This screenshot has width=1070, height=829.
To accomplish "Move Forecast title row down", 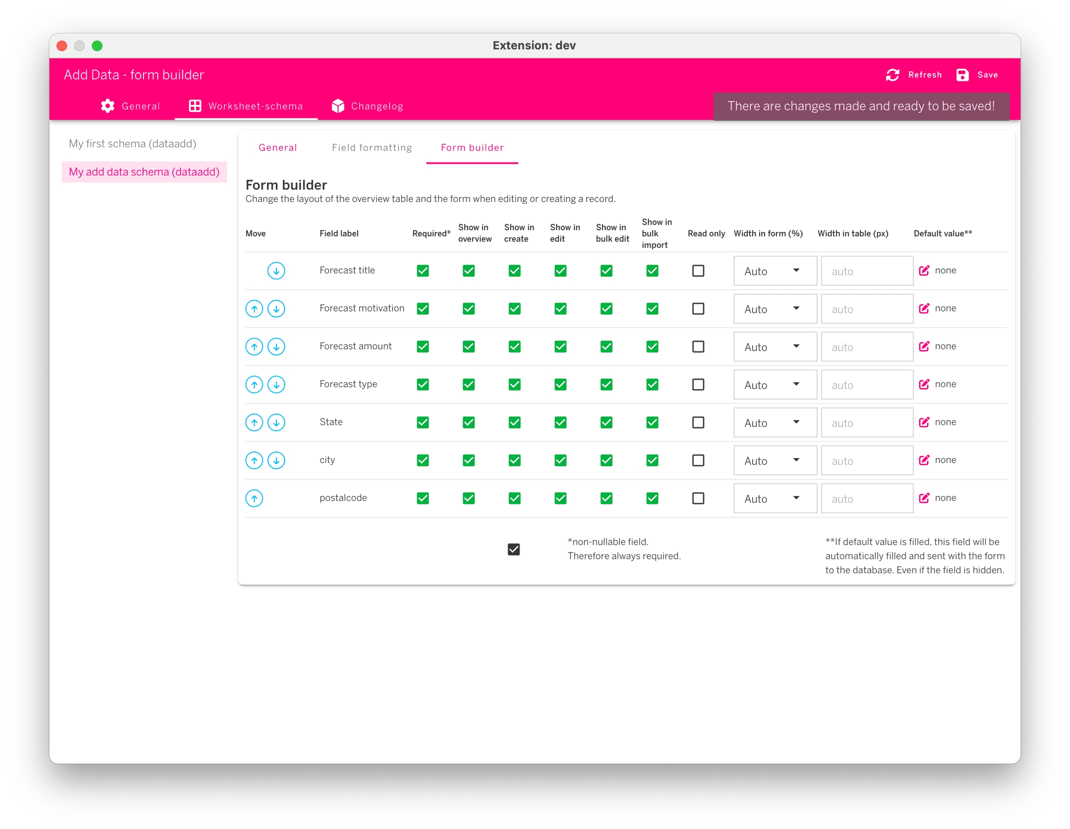I will 276,271.
